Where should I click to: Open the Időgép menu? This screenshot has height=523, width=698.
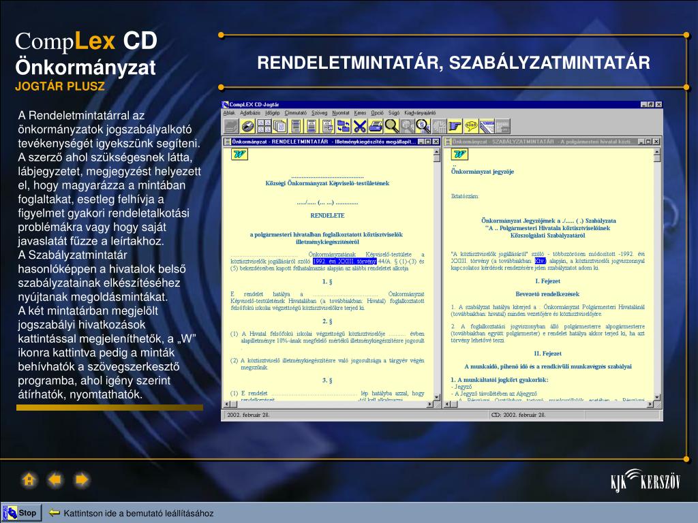(x=273, y=113)
